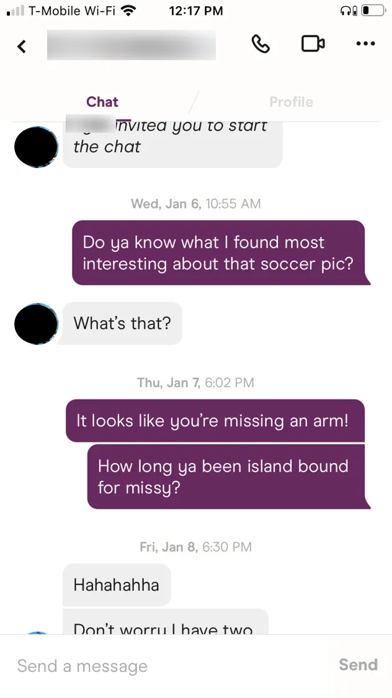Tap the Send button

point(358,664)
